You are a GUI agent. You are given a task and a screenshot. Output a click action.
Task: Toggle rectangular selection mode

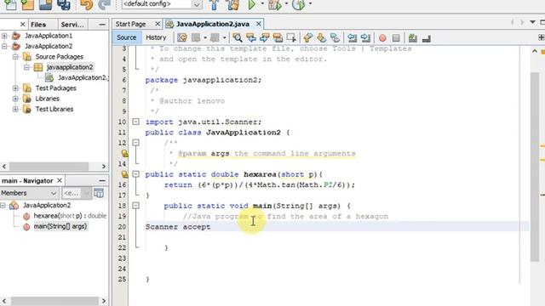(291, 37)
